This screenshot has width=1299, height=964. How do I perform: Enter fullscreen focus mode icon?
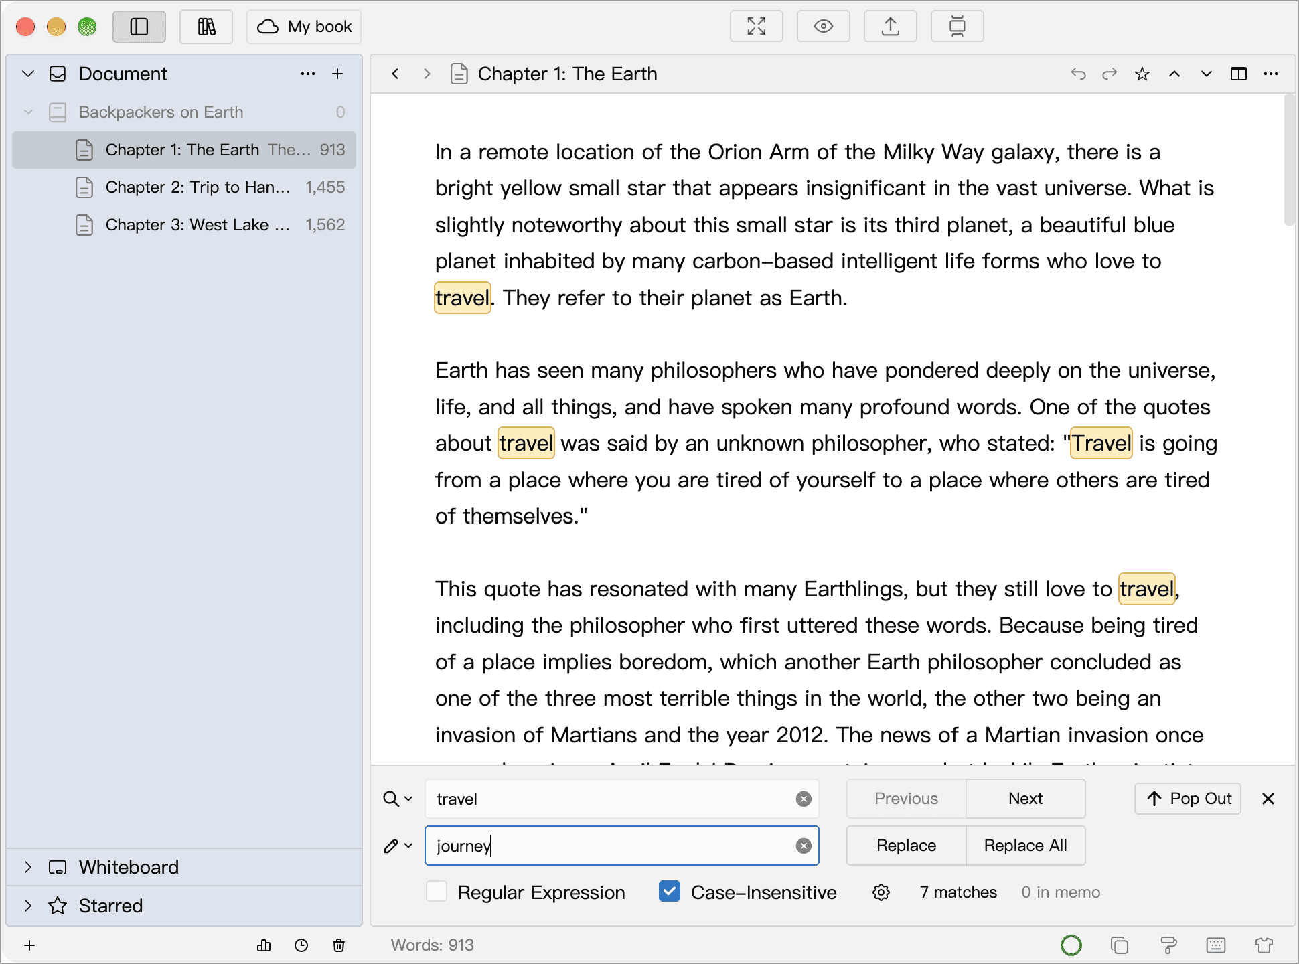(757, 27)
